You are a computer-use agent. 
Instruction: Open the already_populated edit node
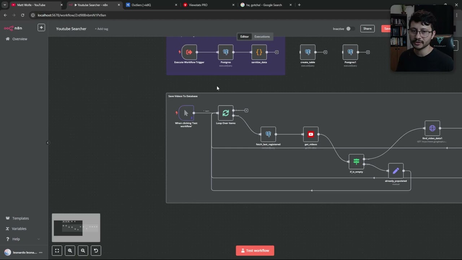point(396,170)
